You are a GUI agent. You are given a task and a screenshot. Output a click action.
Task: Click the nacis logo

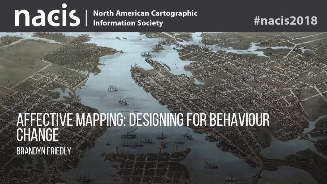48,15
